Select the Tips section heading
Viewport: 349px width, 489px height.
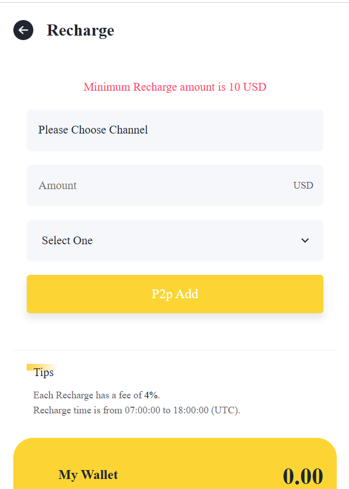point(44,372)
